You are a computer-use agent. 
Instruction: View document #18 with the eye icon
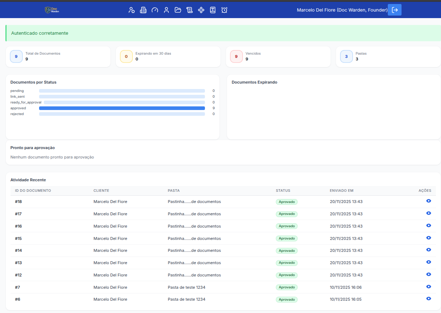click(x=429, y=201)
